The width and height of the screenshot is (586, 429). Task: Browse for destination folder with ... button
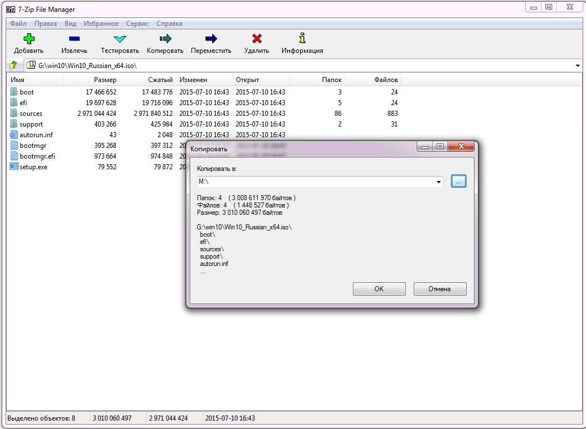pyautogui.click(x=459, y=182)
